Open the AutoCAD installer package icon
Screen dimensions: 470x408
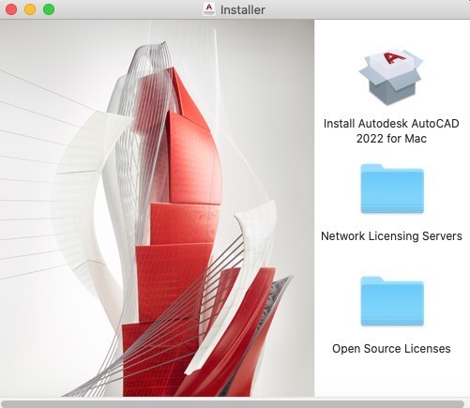point(391,76)
